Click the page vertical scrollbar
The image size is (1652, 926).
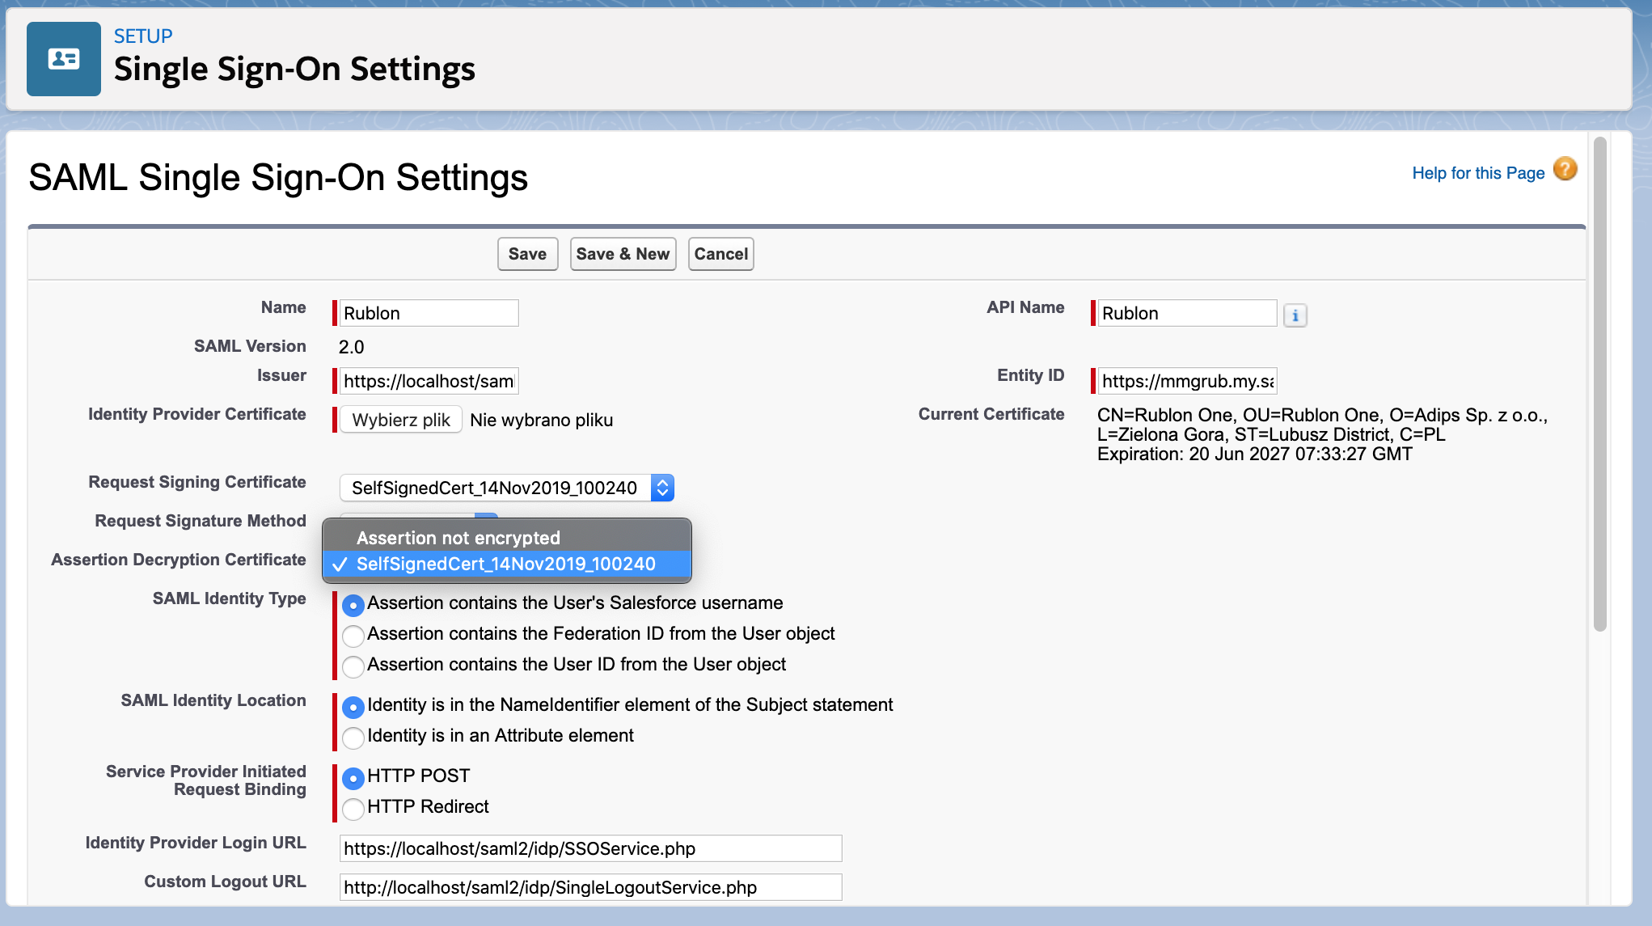[1599, 384]
